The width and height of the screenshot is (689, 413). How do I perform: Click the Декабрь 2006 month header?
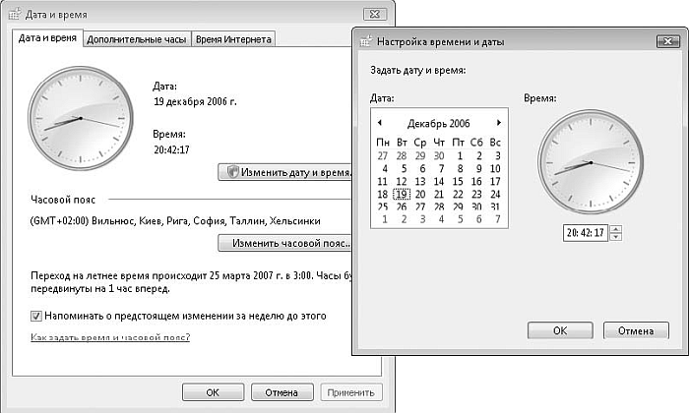pos(438,123)
